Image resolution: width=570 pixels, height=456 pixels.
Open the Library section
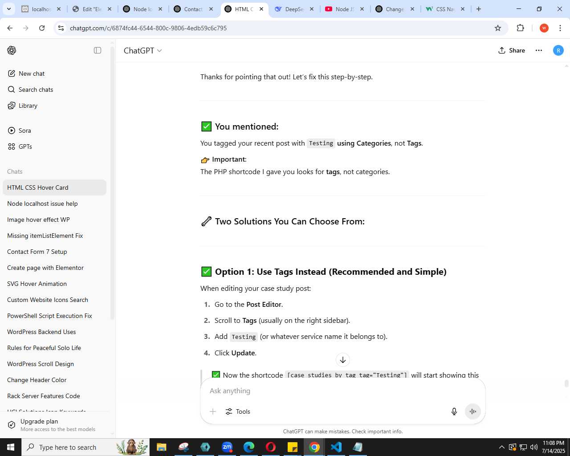coord(54,106)
